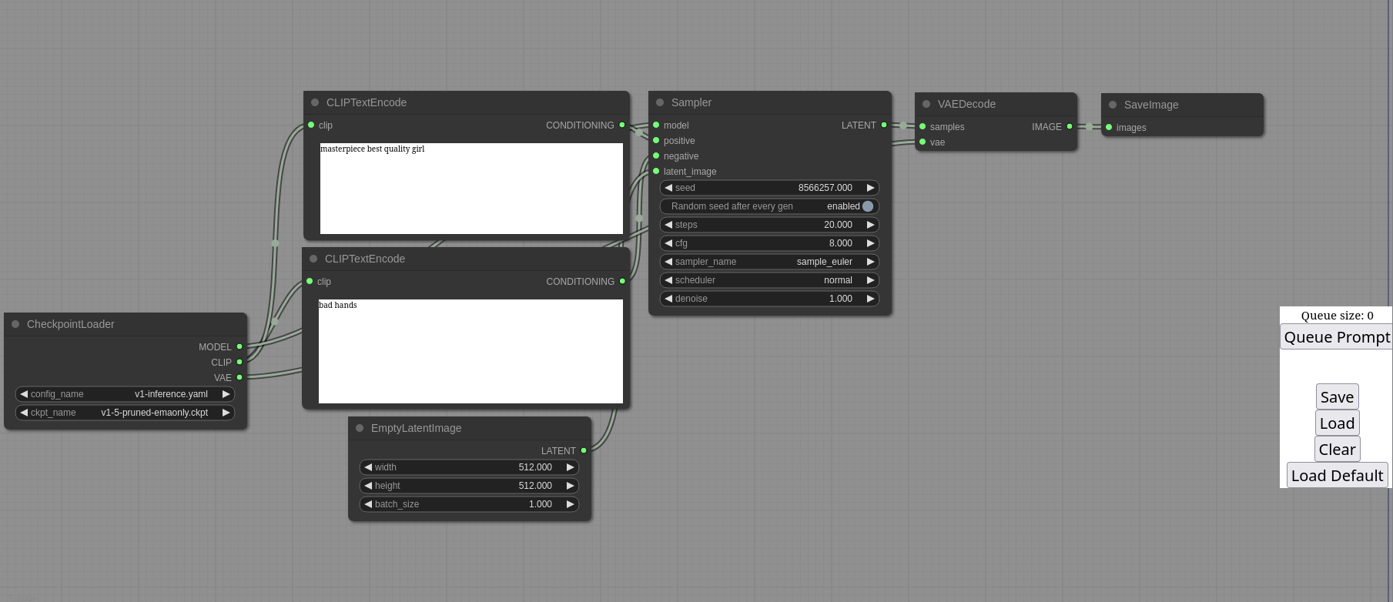The image size is (1393, 602).
Task: Collapse the CheckpointLoader node via its title dot
Action: pos(15,324)
